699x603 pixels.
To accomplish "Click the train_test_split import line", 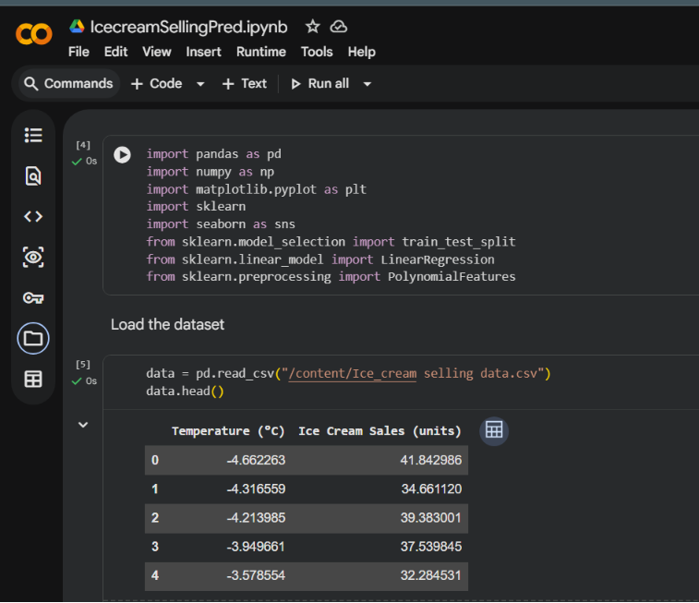I will coord(331,242).
